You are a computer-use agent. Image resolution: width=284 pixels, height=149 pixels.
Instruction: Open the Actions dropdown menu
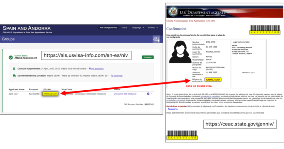click(x=153, y=28)
